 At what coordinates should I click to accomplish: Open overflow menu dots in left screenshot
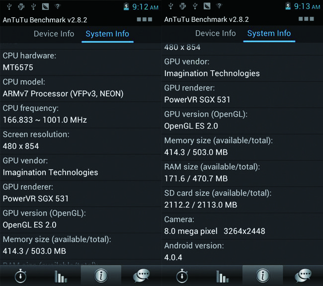click(145, 19)
